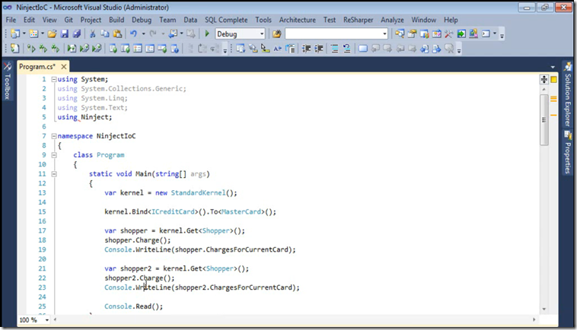Save Program.cs with the floppy disk icon
The width and height of the screenshot is (577, 330).
coord(65,33)
